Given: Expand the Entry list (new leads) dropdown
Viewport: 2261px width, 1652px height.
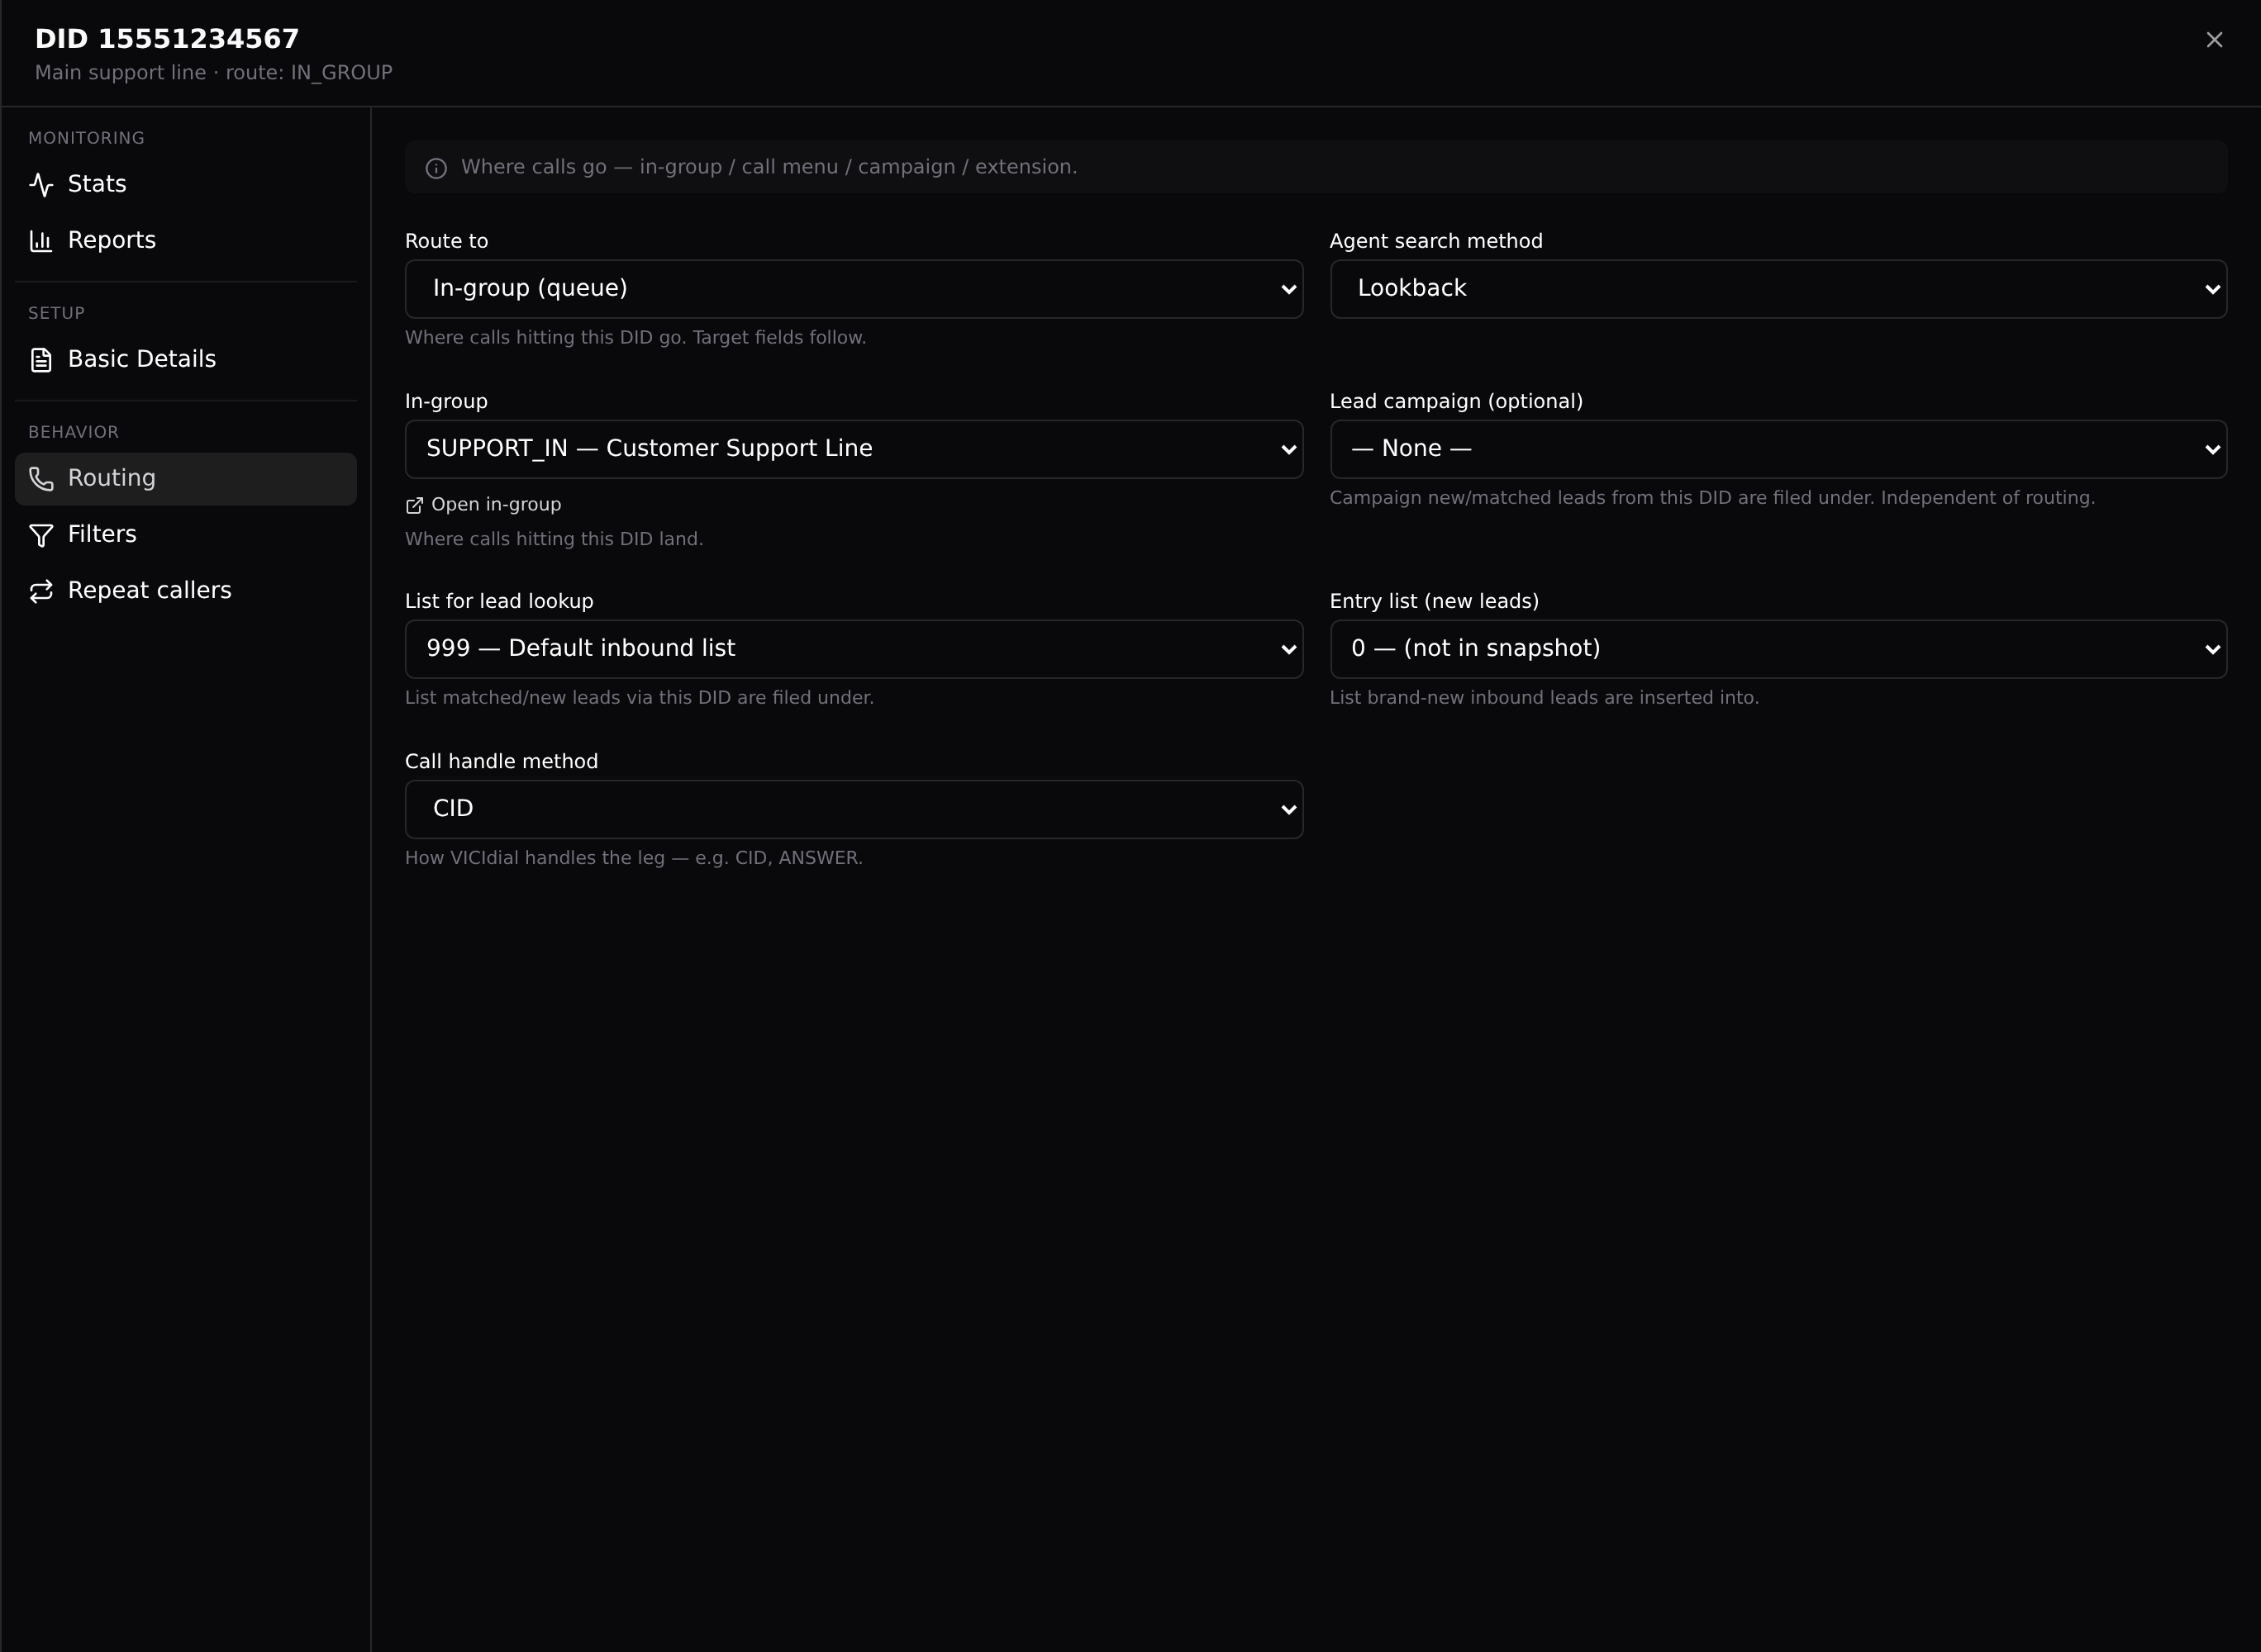Looking at the screenshot, I should pyautogui.click(x=1778, y=649).
